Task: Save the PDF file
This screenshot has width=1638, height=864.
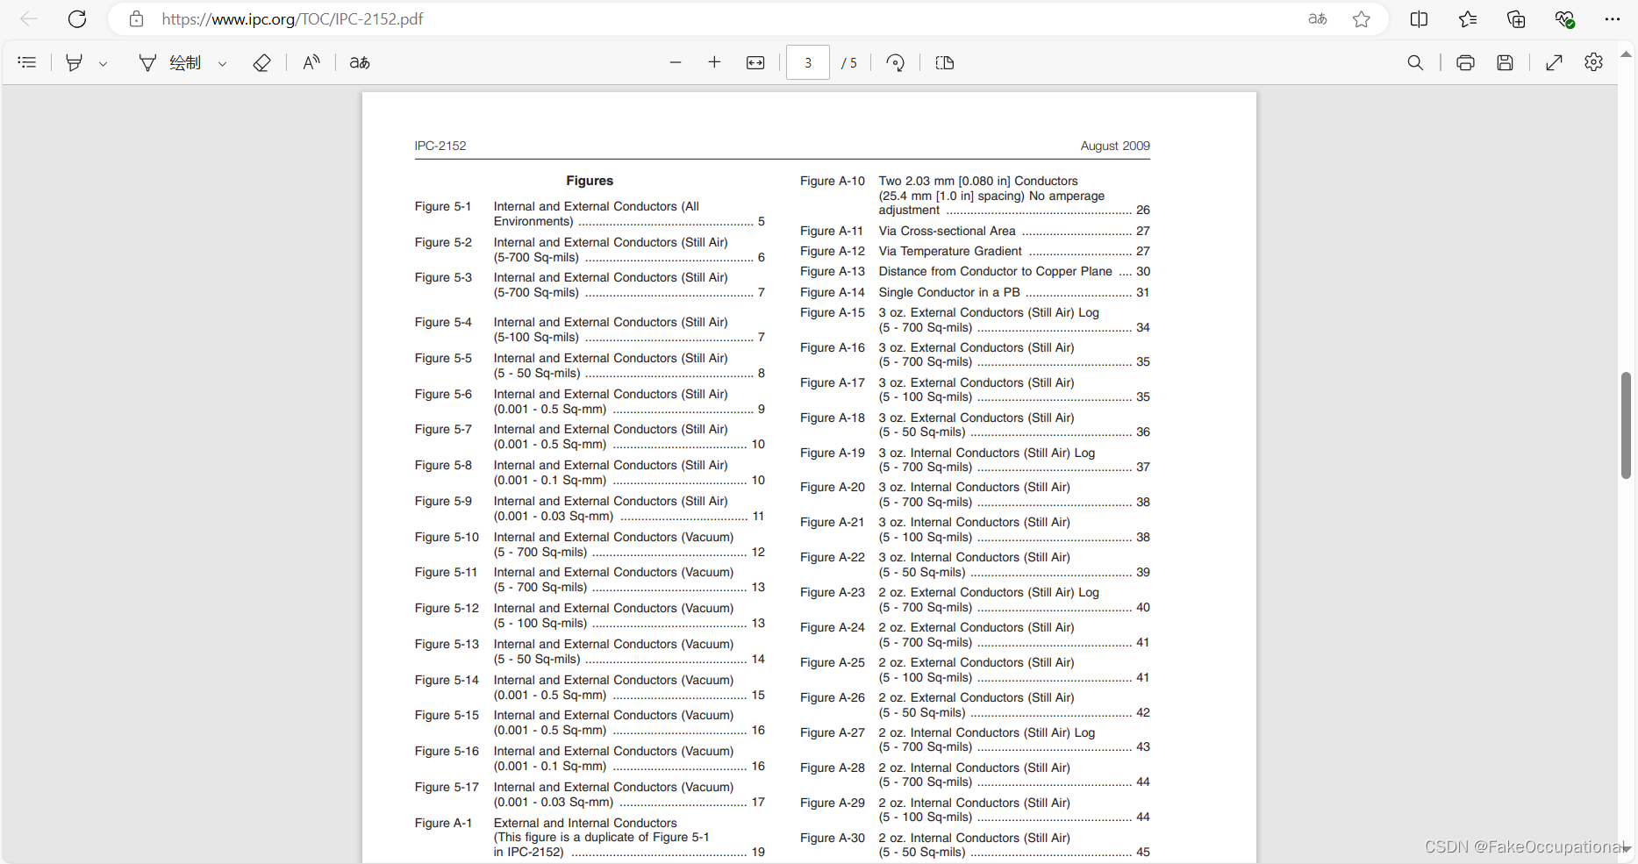Action: (x=1505, y=62)
